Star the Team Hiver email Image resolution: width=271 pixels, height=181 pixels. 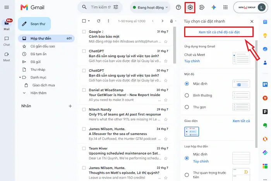pyautogui.click(x=166, y=158)
